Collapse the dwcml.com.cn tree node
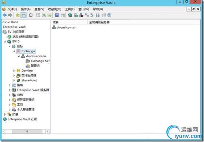Screen dimensions: 204x142 click(19, 56)
